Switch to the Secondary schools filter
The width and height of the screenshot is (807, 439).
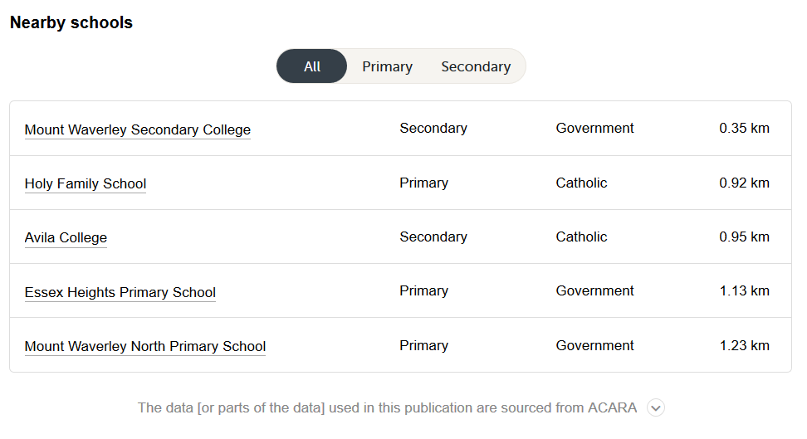click(x=476, y=66)
